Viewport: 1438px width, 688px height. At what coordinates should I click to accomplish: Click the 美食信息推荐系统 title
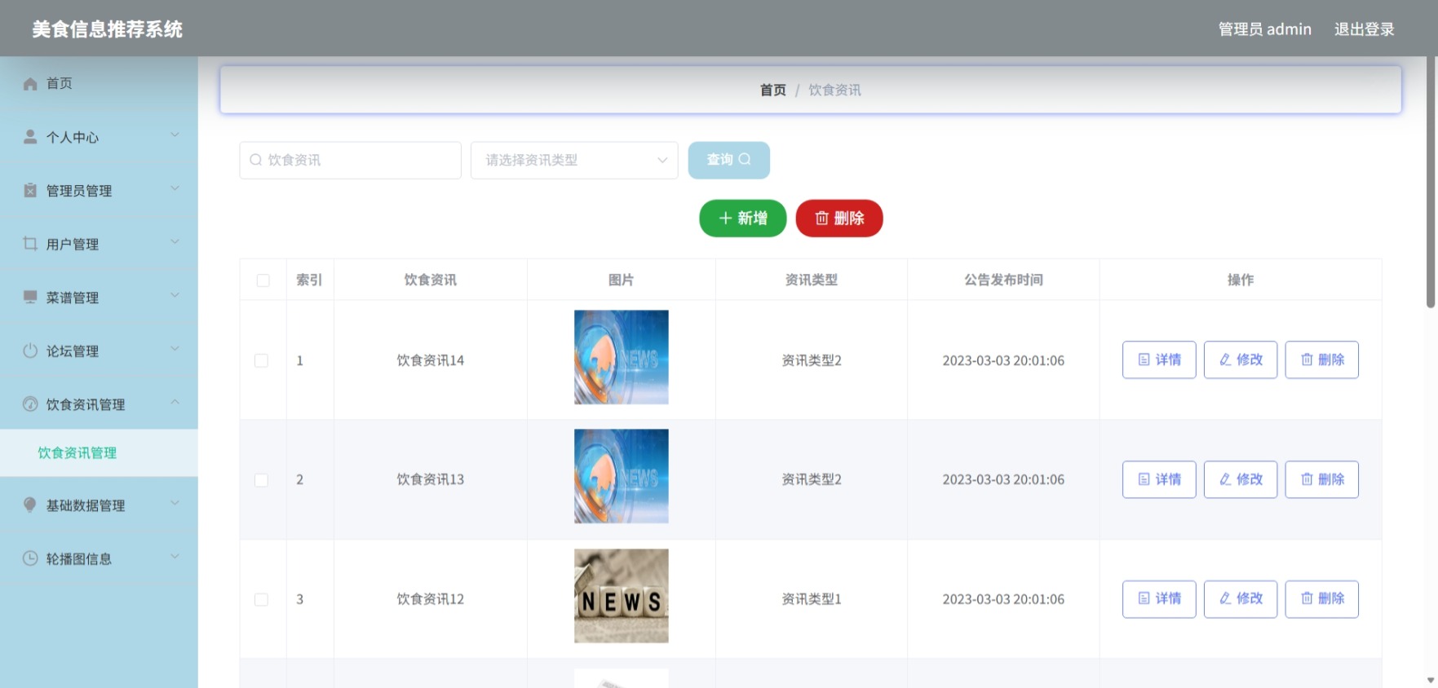coord(108,29)
